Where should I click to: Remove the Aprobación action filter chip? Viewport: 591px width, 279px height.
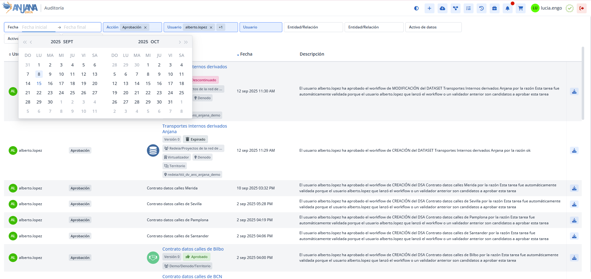[145, 27]
